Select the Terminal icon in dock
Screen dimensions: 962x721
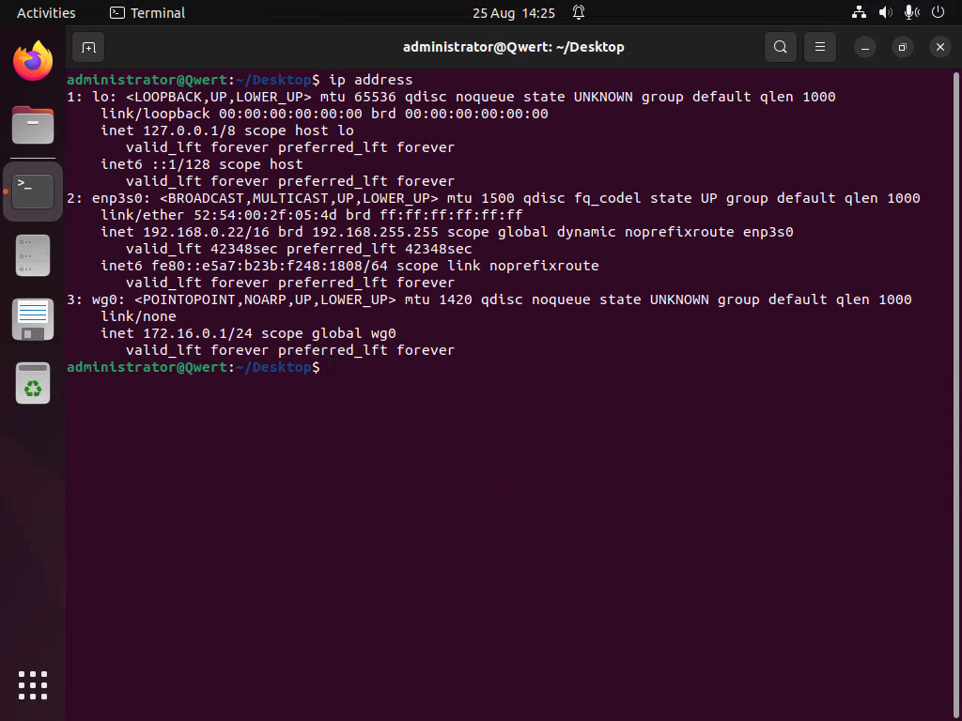coord(33,191)
